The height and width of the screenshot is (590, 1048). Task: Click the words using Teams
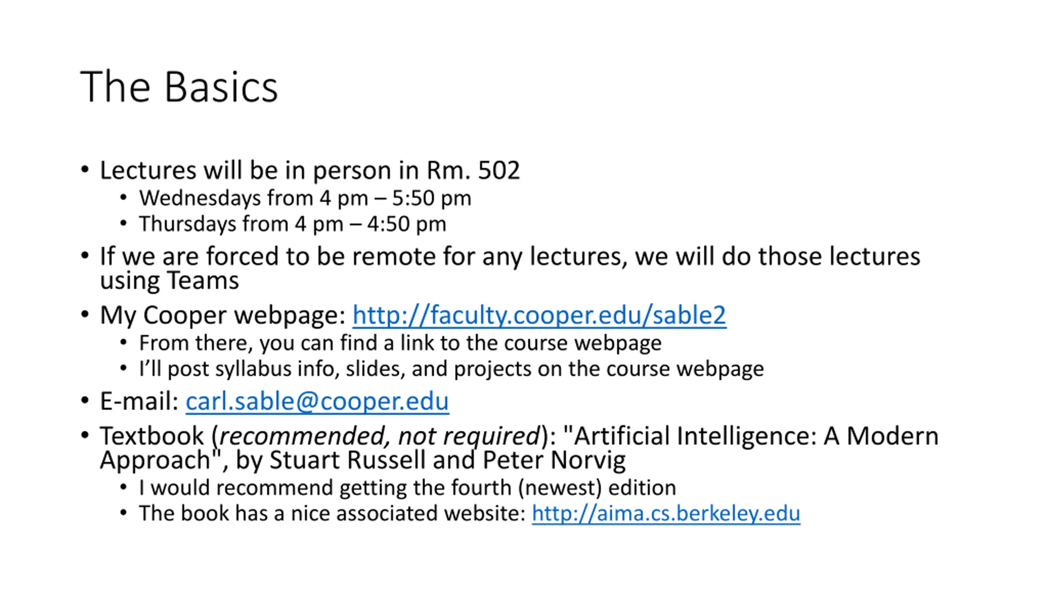click(169, 281)
